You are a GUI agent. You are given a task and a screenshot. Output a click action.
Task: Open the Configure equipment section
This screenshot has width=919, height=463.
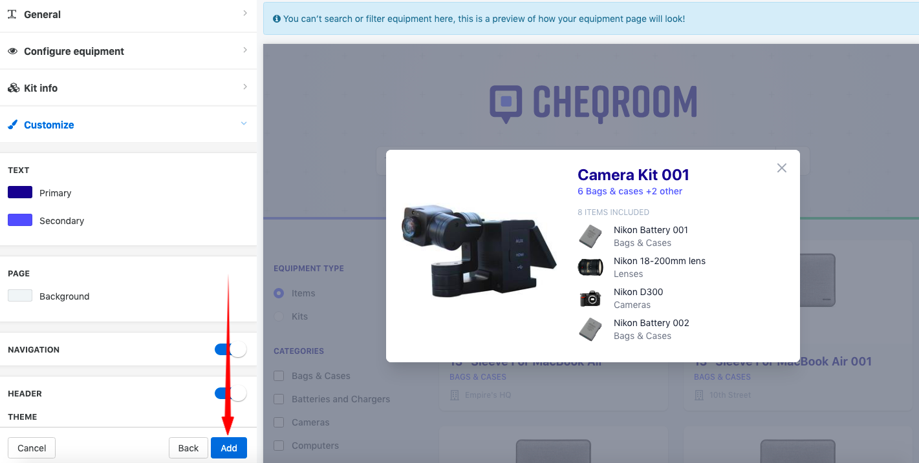pos(128,51)
